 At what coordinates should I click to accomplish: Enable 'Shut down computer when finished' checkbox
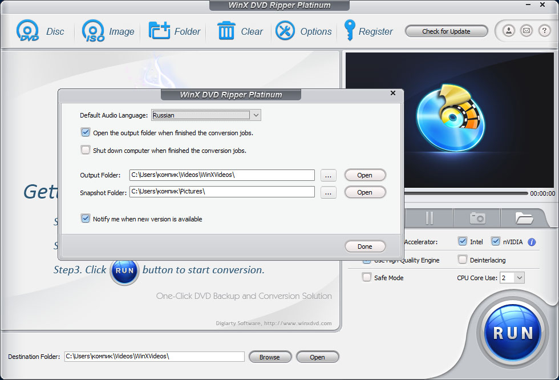click(x=86, y=150)
